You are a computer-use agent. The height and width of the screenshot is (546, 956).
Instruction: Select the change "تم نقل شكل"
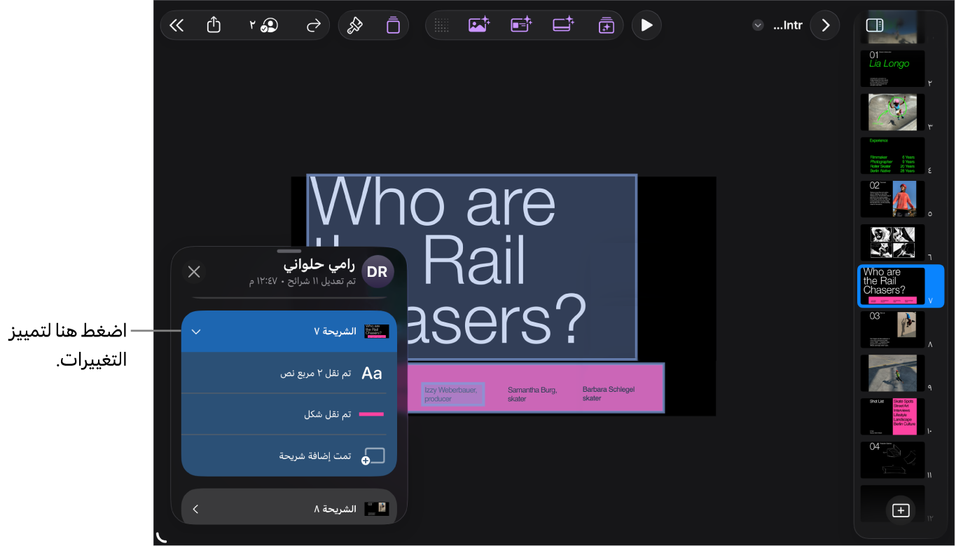[x=289, y=414]
